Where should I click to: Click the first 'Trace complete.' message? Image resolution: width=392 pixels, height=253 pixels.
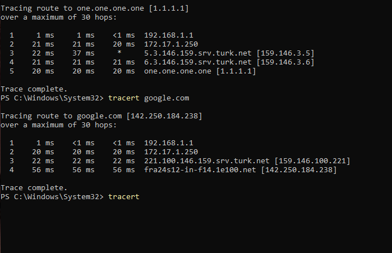34,89
